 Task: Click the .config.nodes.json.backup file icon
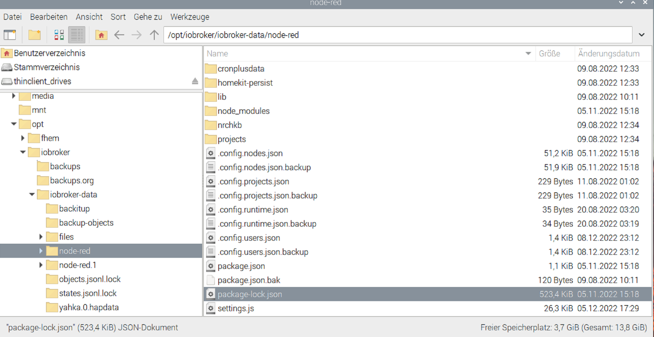211,167
